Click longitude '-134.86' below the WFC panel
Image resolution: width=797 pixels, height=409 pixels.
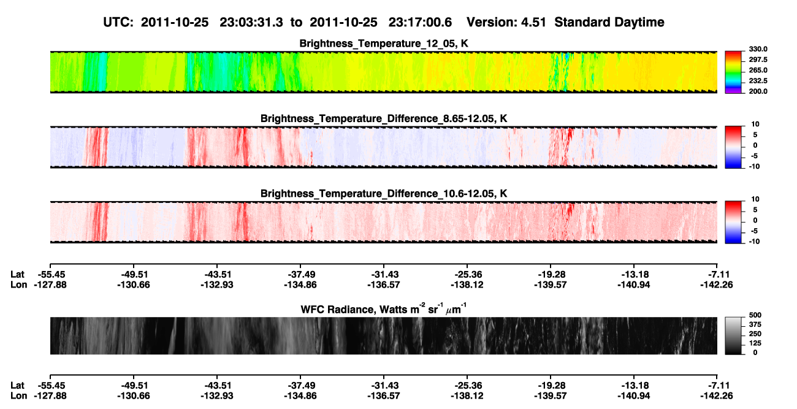300,396
